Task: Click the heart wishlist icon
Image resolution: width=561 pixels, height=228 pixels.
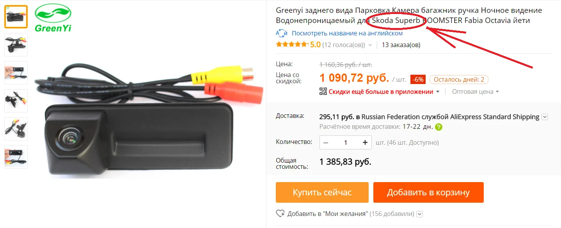Action: pyautogui.click(x=280, y=214)
